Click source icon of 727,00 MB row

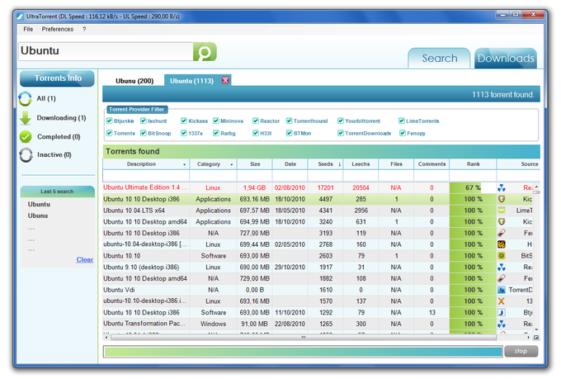tap(502, 233)
